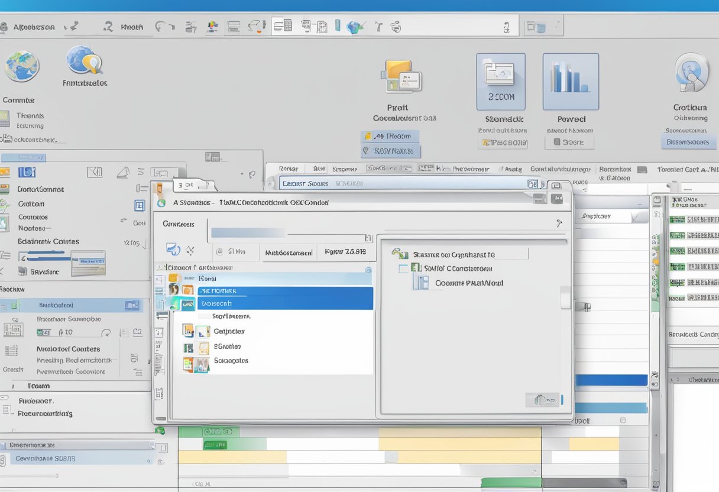719x492 pixels.
Task: Click the blue progress bar right of the dialog
Action: click(611, 380)
